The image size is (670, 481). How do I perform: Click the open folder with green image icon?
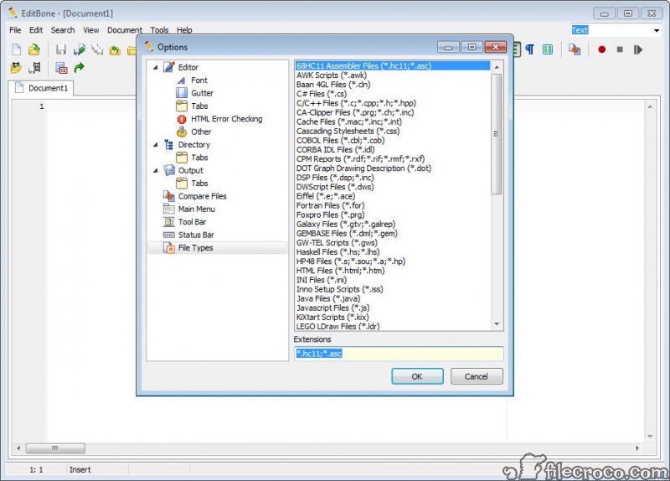pyautogui.click(x=16, y=68)
